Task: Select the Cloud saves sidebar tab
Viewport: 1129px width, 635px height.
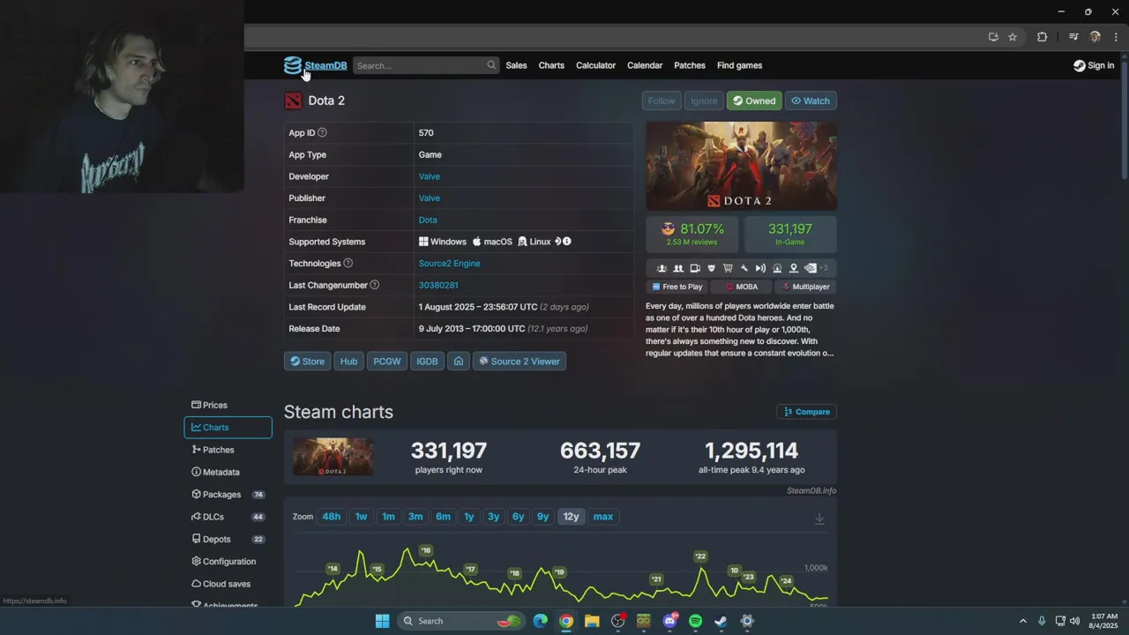Action: click(x=228, y=584)
